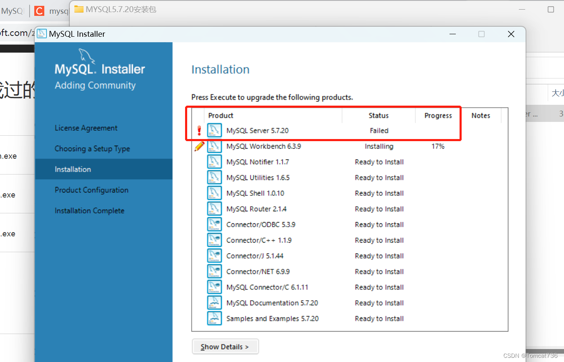Viewport: 564px width, 362px height.
Task: Click the MySQL Installer dolphin logo in title bar
Action: click(41, 34)
